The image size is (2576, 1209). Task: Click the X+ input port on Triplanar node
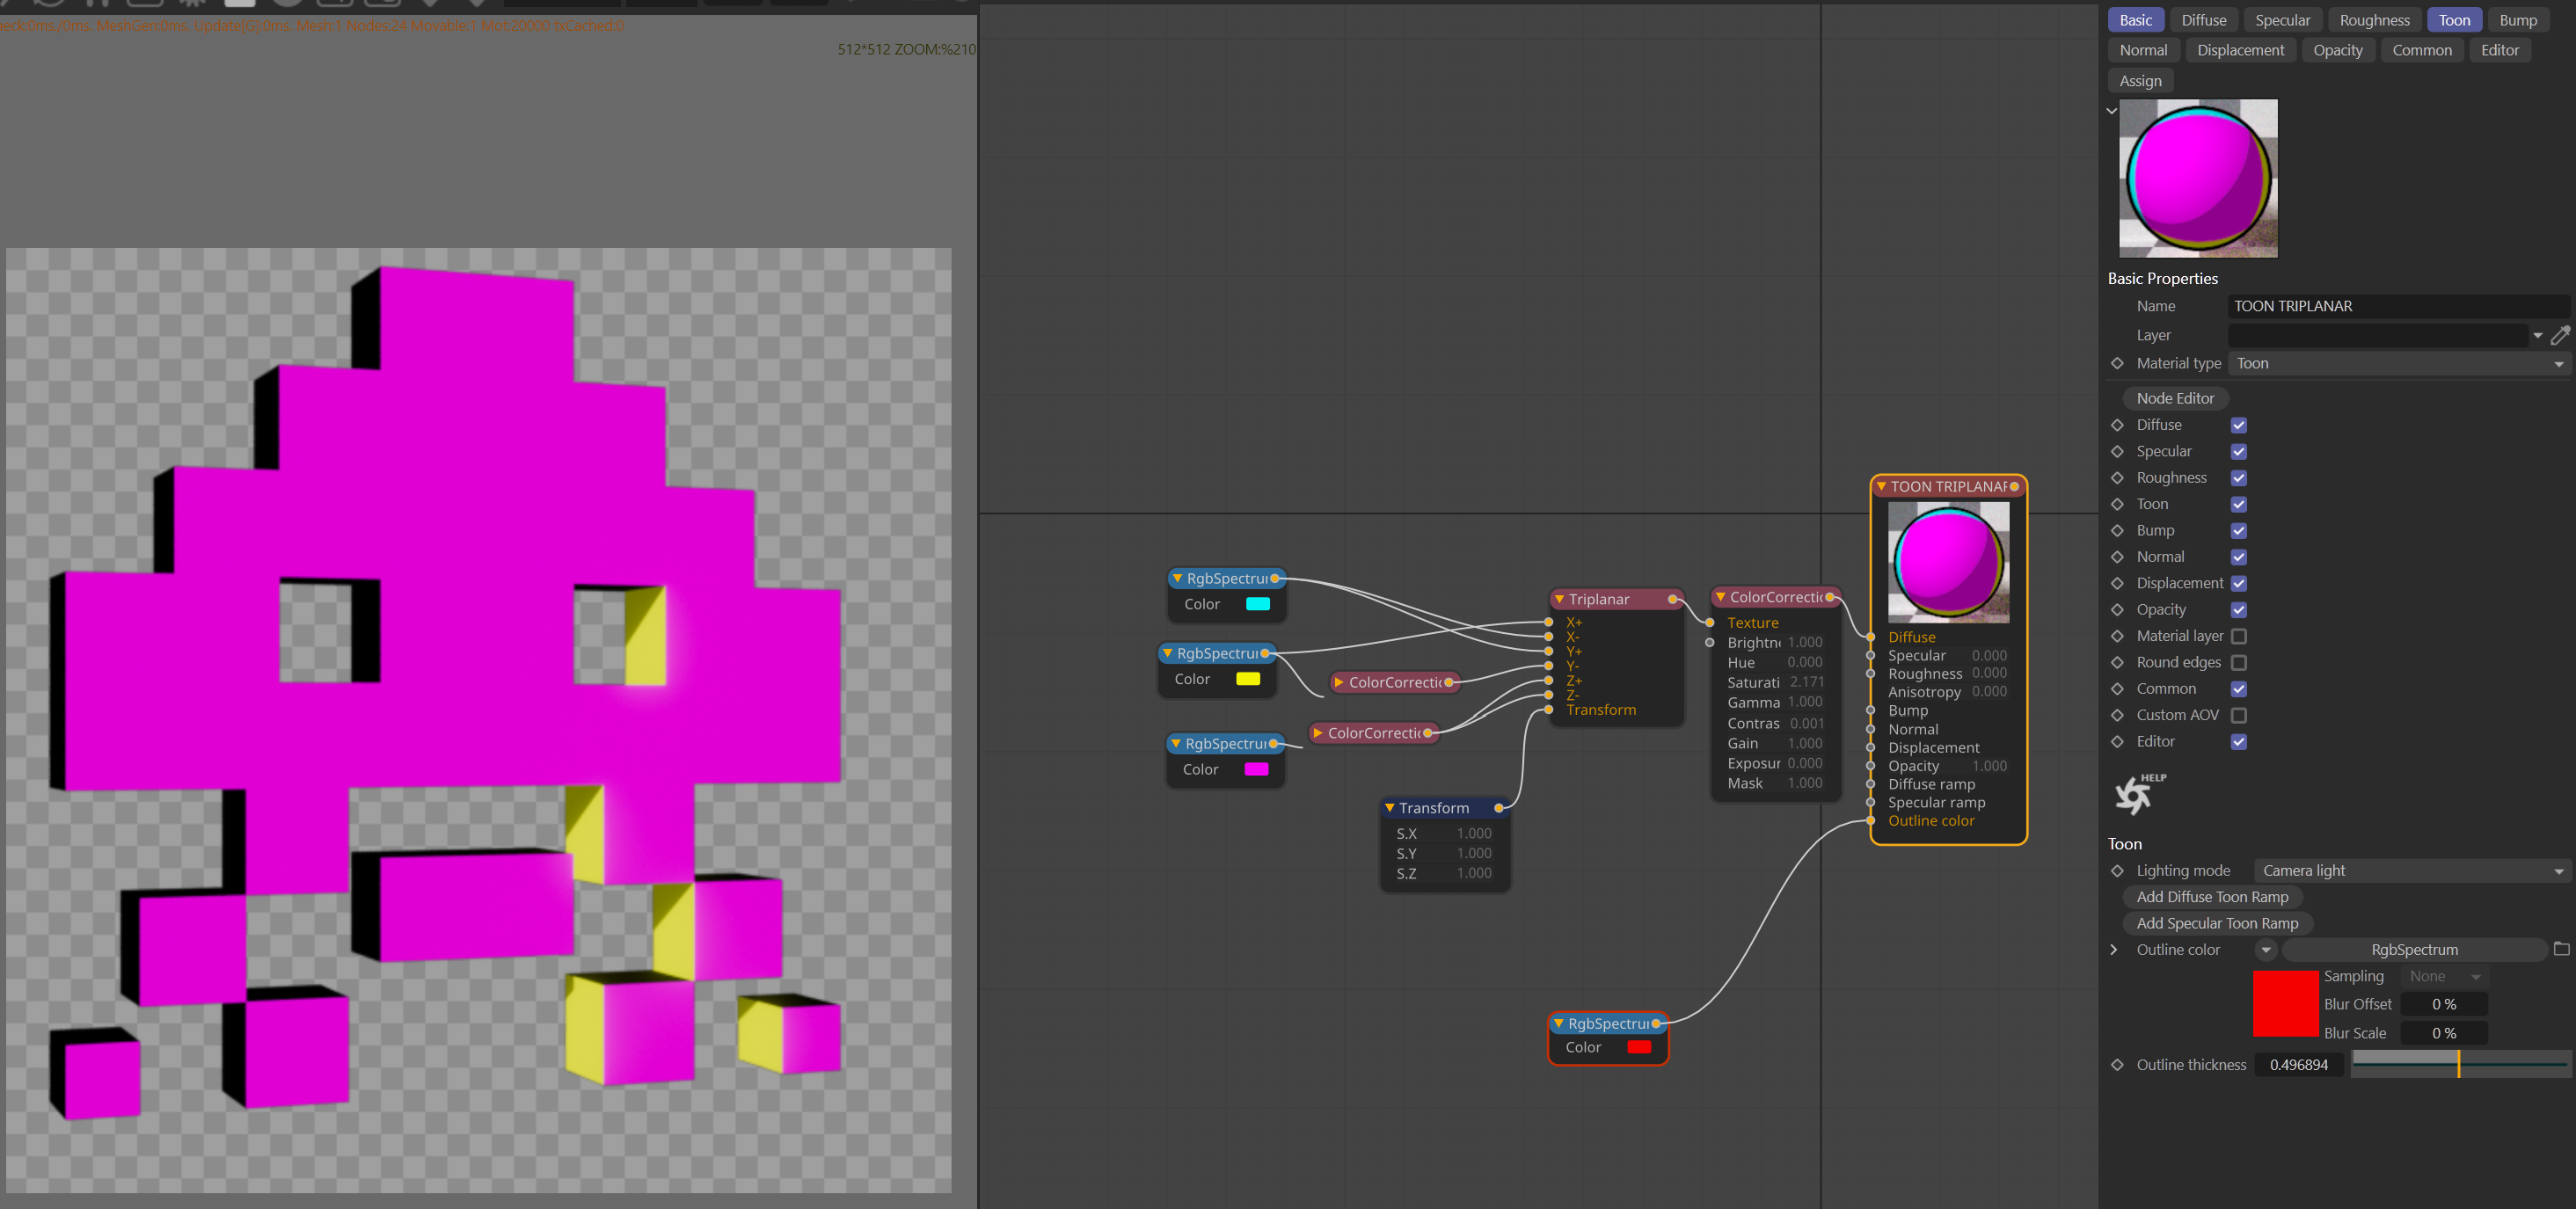[x=1549, y=622]
